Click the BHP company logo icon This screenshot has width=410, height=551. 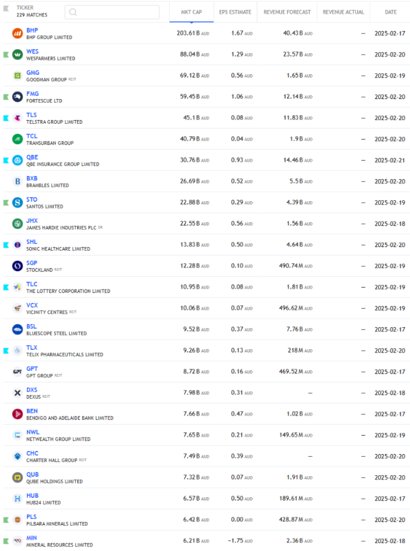[17, 33]
